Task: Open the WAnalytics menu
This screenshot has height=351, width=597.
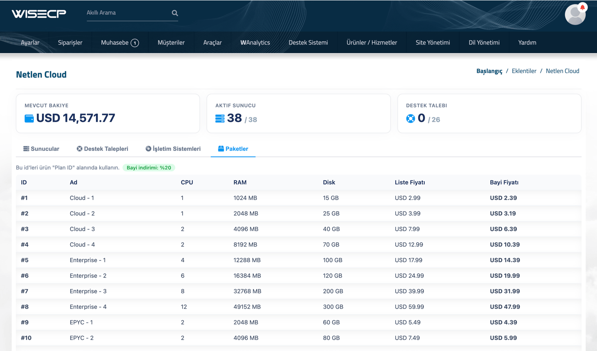Action: [255, 42]
